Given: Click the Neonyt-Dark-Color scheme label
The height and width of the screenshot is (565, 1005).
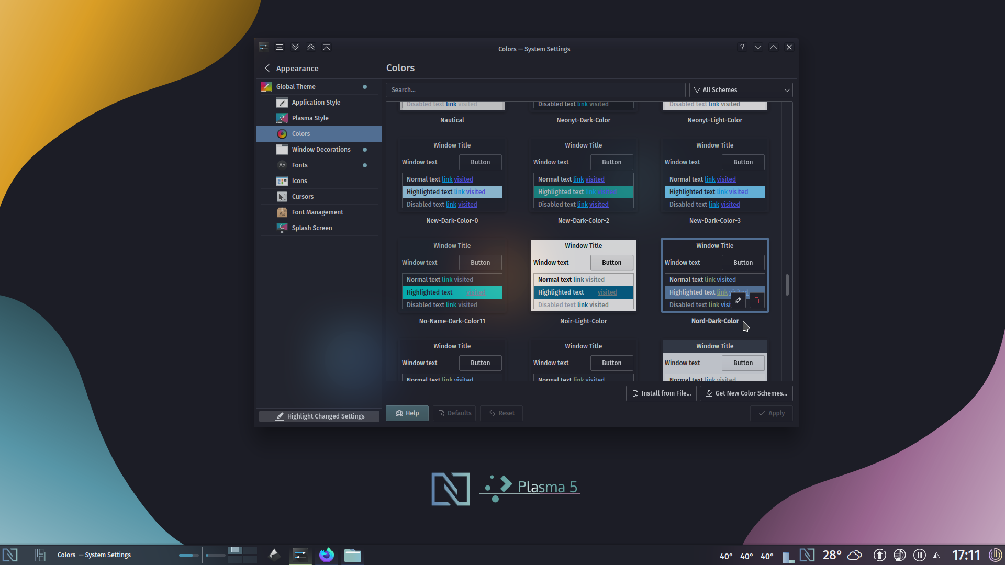Looking at the screenshot, I should click(584, 120).
